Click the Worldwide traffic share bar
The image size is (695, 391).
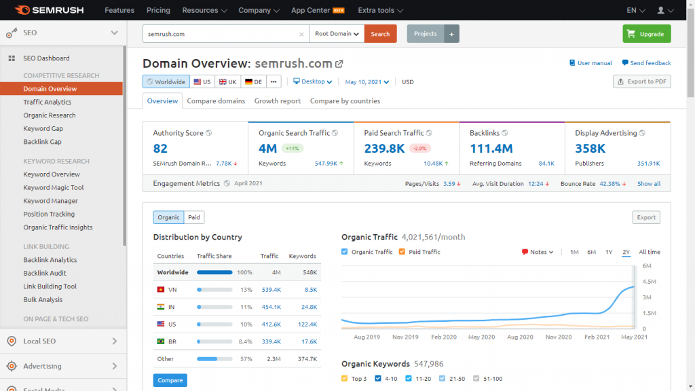click(x=214, y=272)
